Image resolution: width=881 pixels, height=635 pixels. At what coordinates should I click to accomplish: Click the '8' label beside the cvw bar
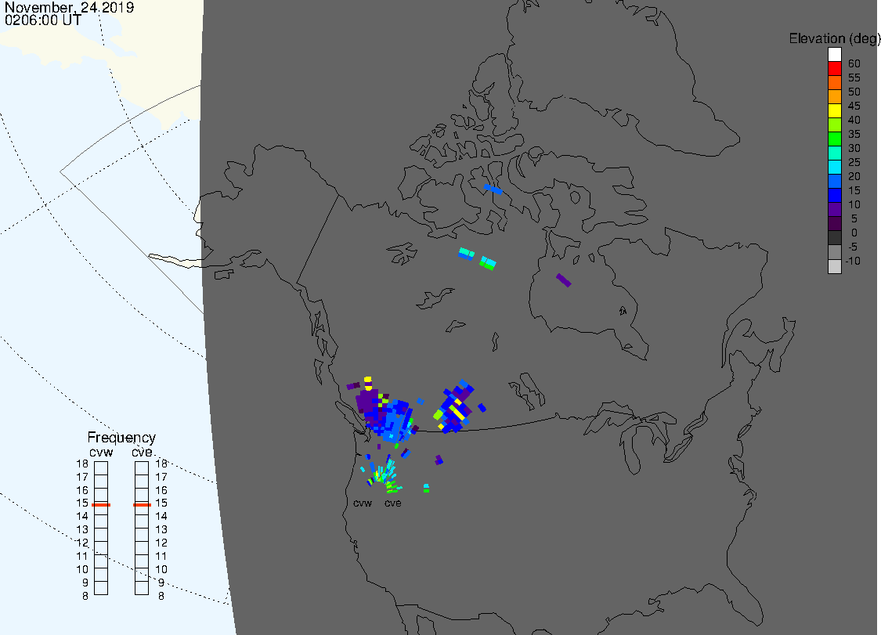(85, 596)
